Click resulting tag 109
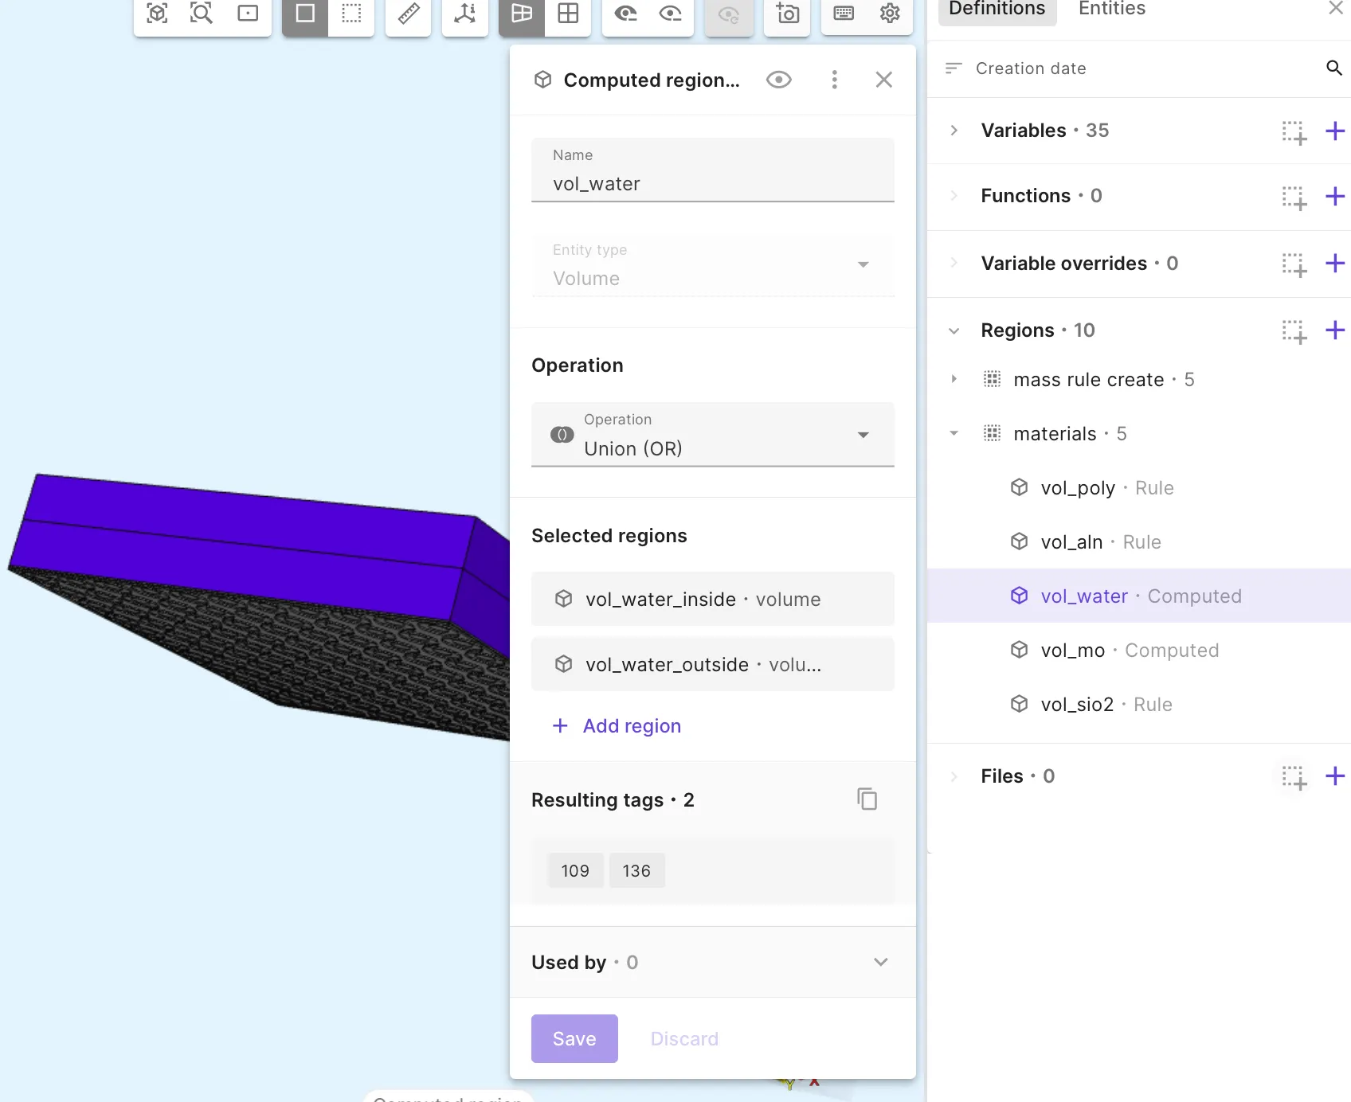The width and height of the screenshot is (1351, 1102). tap(575, 871)
